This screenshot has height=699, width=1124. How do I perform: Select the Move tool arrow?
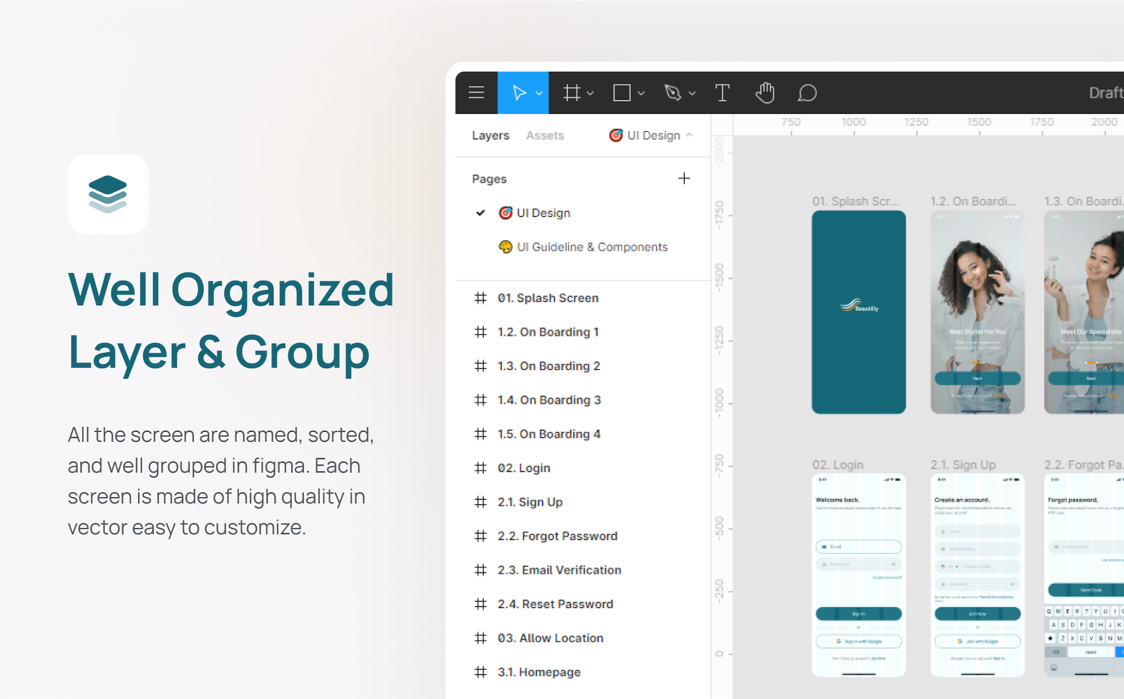(x=518, y=93)
